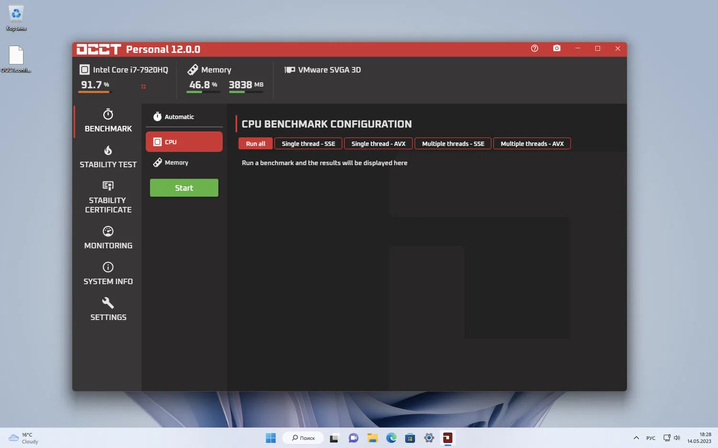The image size is (718, 448).
Task: Click the VMware SVGA 3D GPU icon
Action: tap(289, 70)
